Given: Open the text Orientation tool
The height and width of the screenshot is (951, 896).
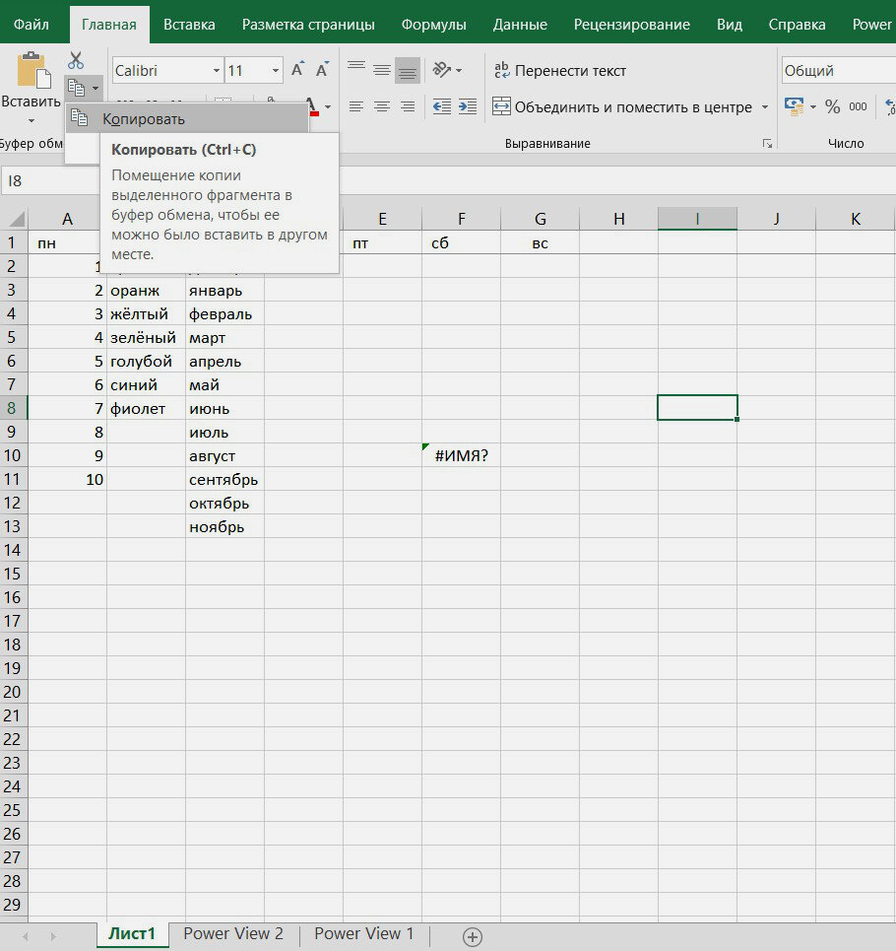Looking at the screenshot, I should [447, 70].
